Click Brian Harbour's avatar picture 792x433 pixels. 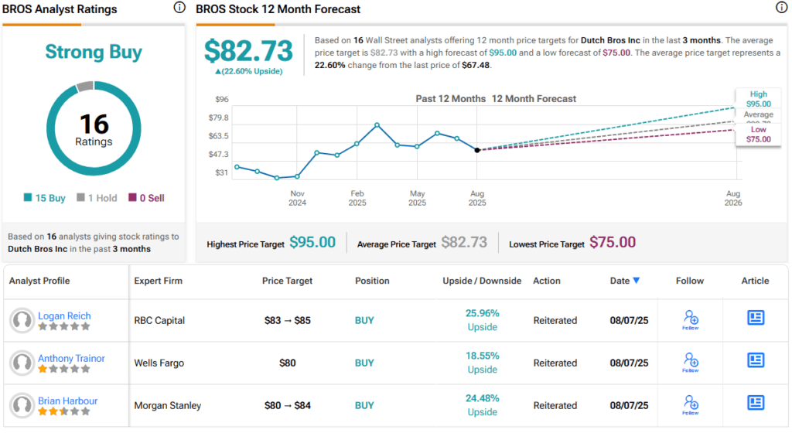coord(22,405)
